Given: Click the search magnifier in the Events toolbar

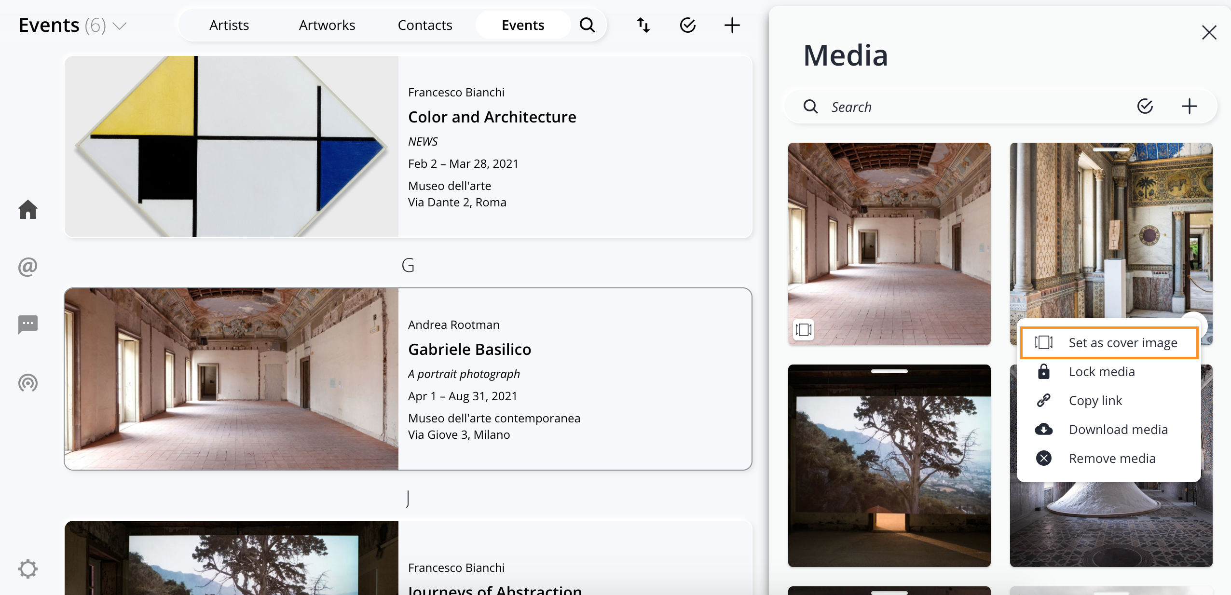Looking at the screenshot, I should click(x=587, y=25).
